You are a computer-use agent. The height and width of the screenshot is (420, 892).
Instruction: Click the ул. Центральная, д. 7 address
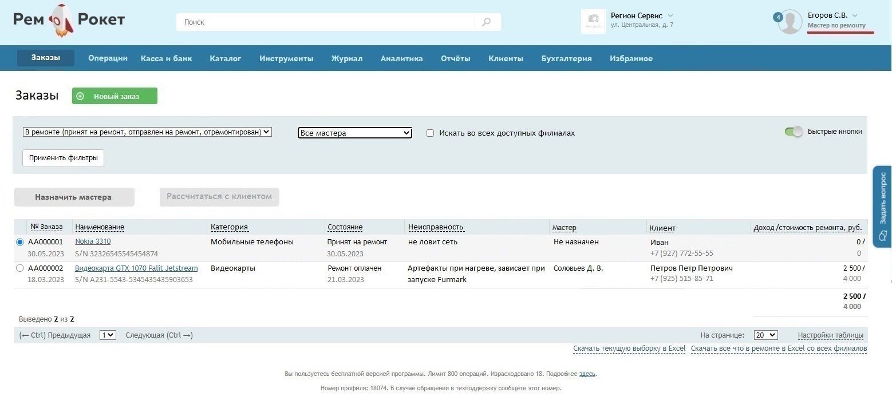pos(642,25)
